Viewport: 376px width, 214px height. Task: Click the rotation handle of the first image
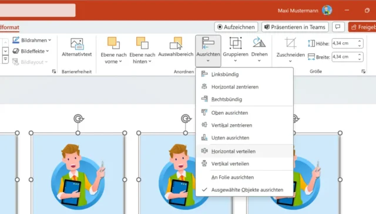(78, 118)
